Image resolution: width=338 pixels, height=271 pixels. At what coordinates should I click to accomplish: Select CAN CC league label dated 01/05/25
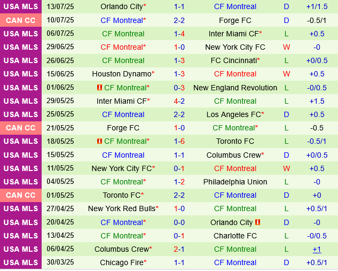tap(21, 195)
